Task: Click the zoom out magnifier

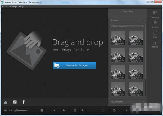Action: (x=15, y=111)
